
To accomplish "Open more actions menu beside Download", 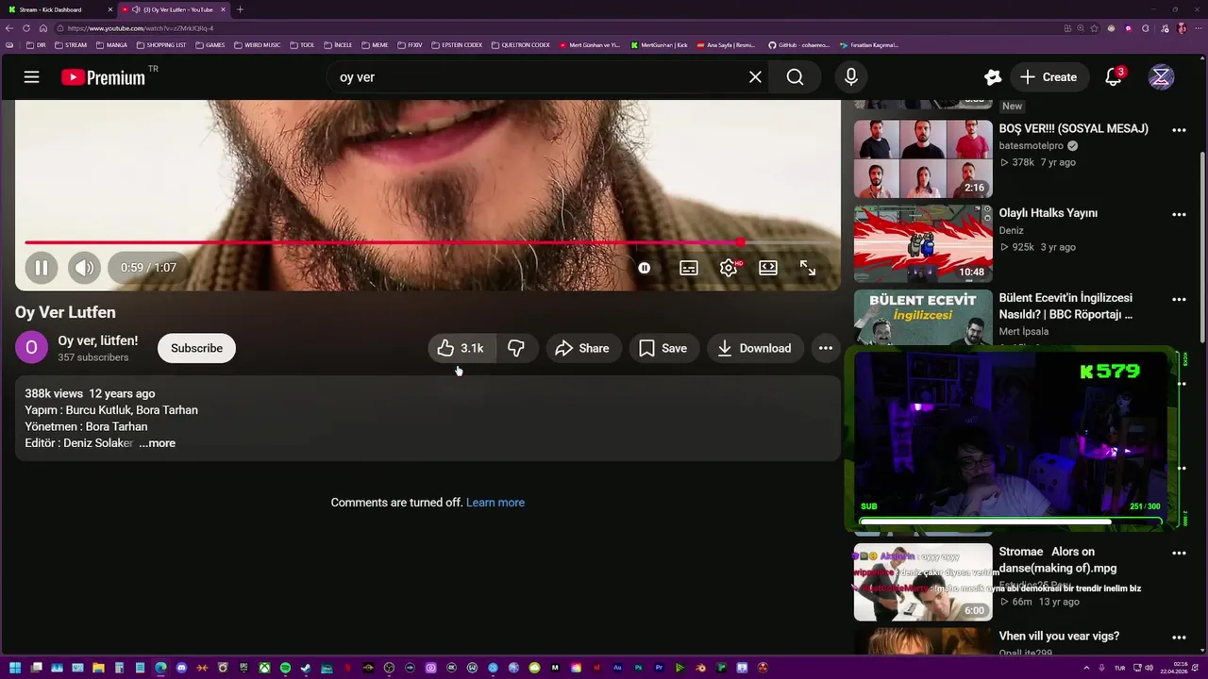I will (826, 348).
